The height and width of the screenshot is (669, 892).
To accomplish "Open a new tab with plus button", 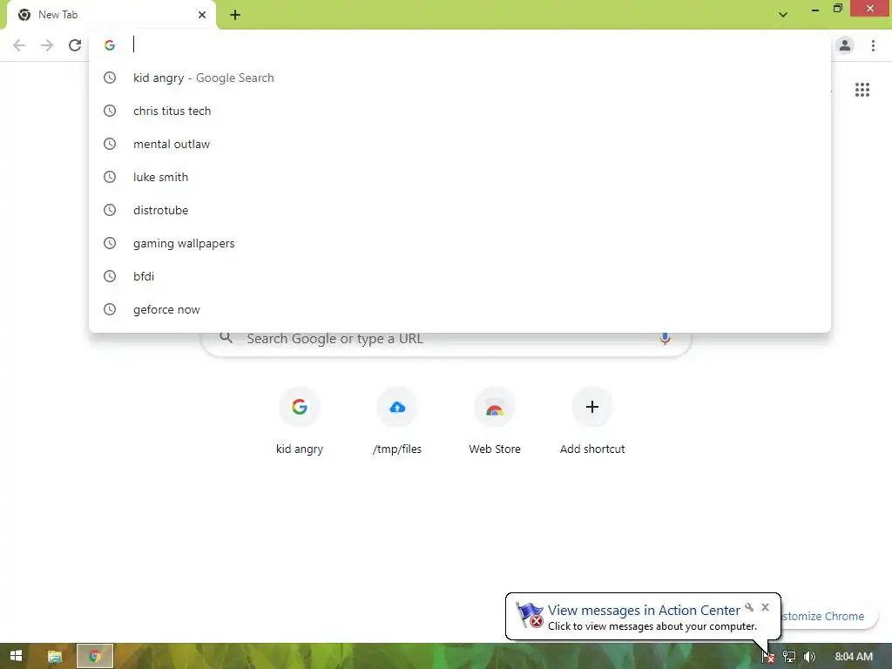I will point(235,15).
